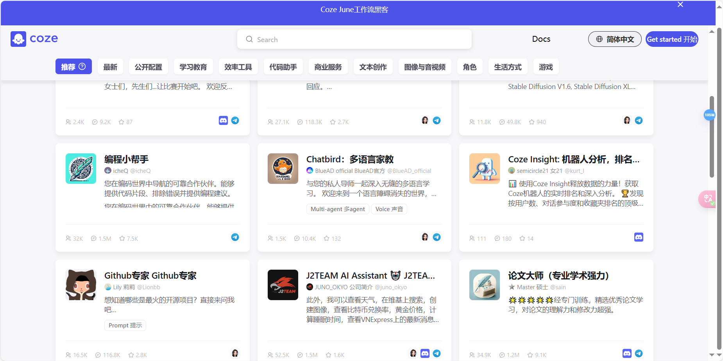Dismiss the Coze June banner with the X

[680, 4]
